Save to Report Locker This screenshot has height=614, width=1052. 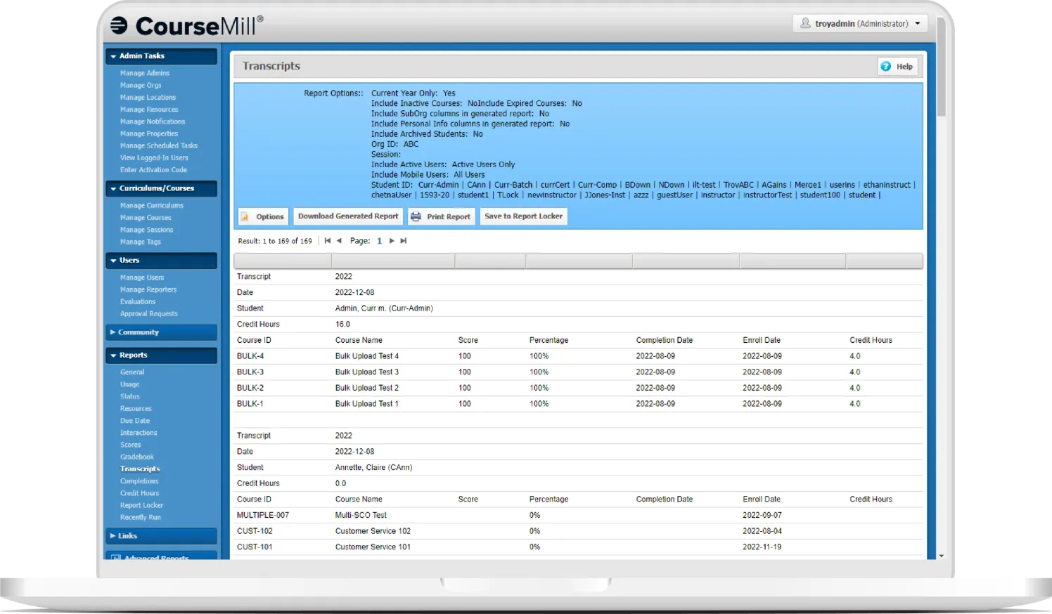(x=524, y=216)
